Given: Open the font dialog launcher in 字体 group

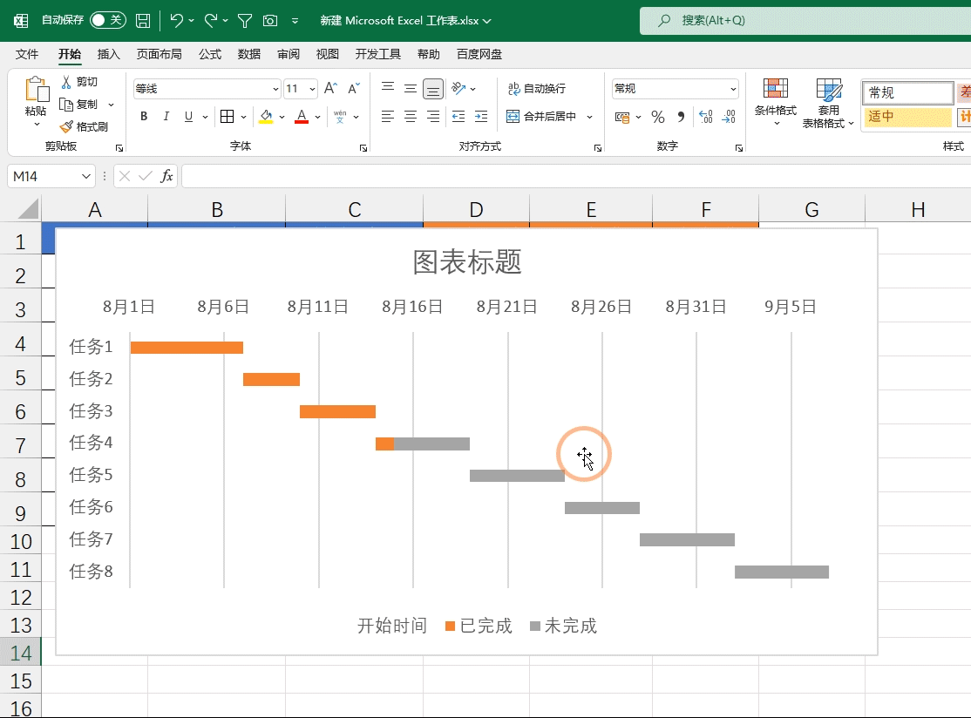Looking at the screenshot, I should click(363, 148).
